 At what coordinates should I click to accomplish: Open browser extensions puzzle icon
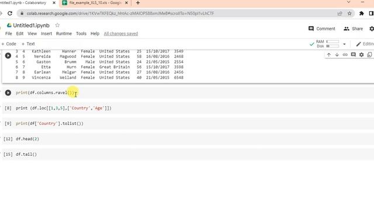point(362,13)
